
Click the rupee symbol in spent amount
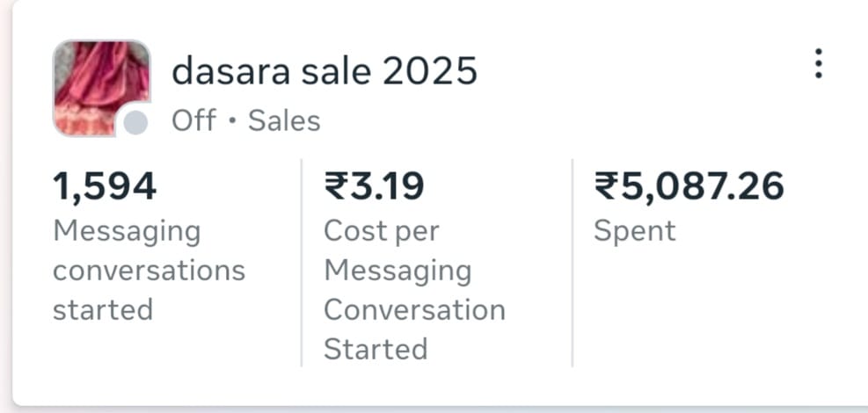606,186
